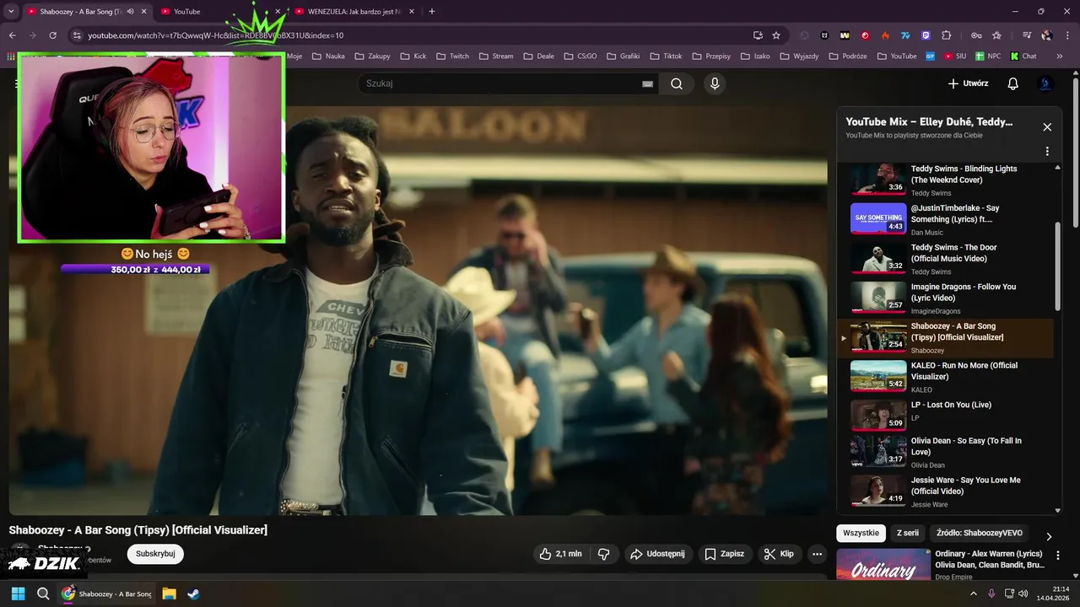Image resolution: width=1080 pixels, height=607 pixels.
Task: Click the playlist panel scrollbar
Action: tap(1058, 266)
